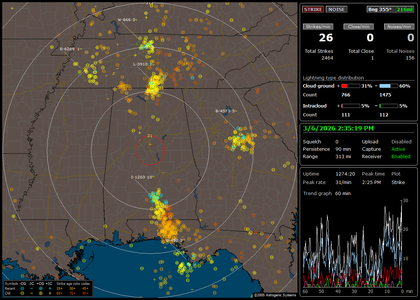Click the bearing and distance readout box
This screenshot has height=300, width=420.
coord(391,9)
